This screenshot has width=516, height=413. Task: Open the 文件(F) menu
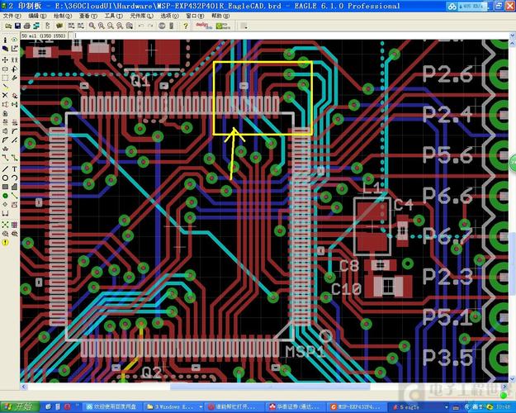12,16
